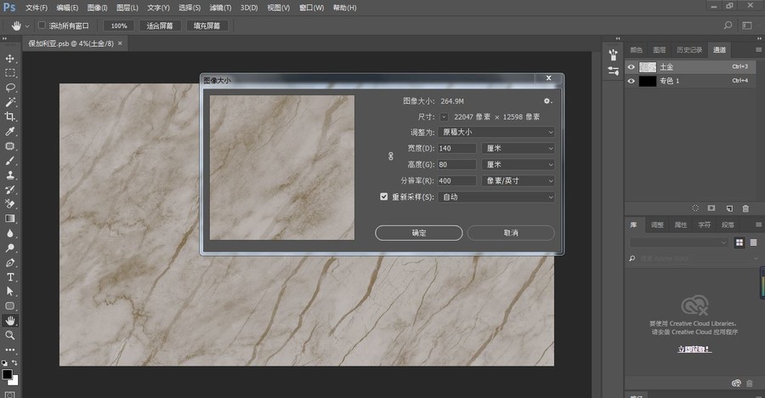Image resolution: width=765 pixels, height=398 pixels.
Task: Select the Crop tool
Action: tap(9, 117)
